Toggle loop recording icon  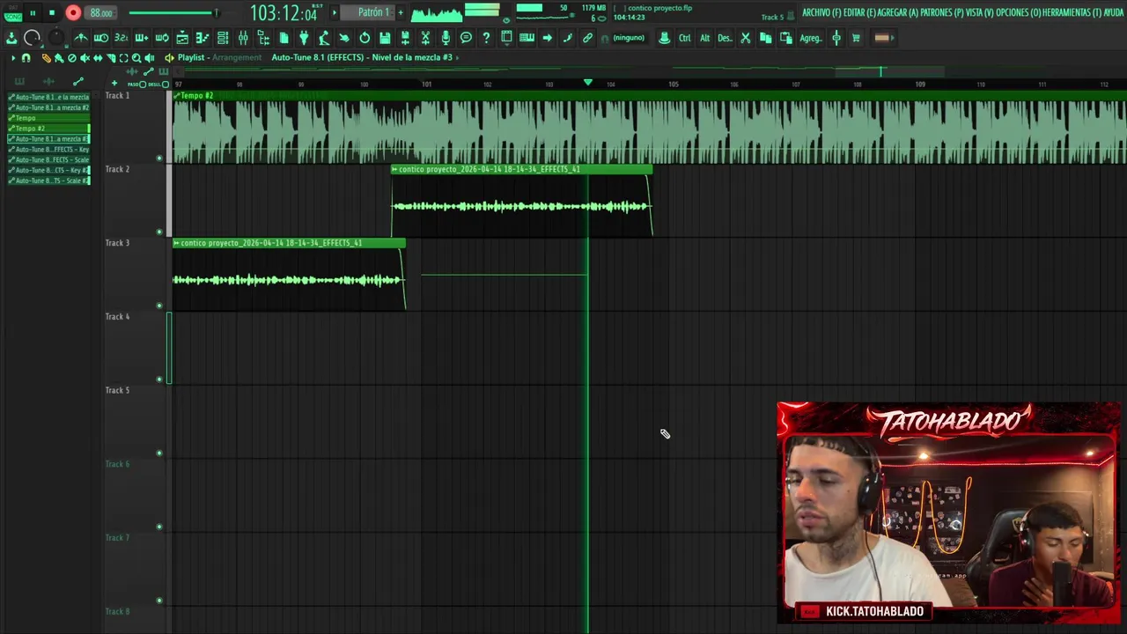[x=162, y=38]
